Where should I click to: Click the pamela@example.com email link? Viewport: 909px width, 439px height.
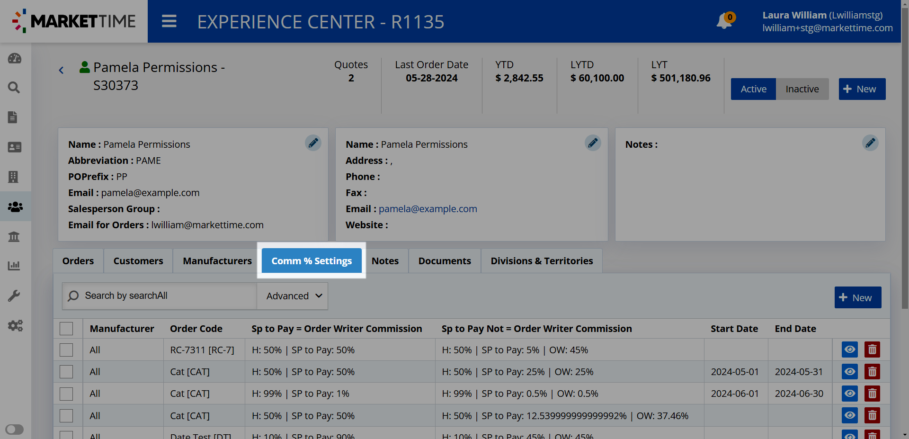428,209
